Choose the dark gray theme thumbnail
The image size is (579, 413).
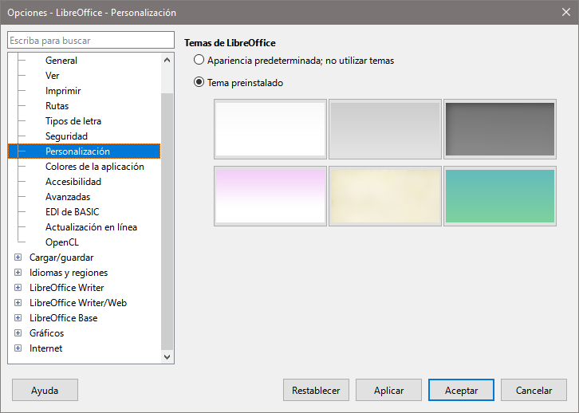[500, 129]
